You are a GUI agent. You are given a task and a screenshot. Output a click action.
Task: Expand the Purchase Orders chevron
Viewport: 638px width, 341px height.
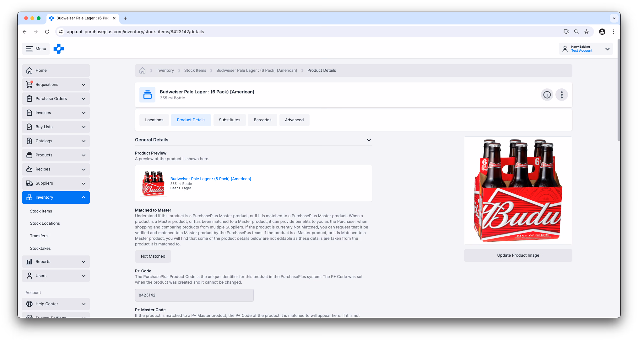point(84,99)
